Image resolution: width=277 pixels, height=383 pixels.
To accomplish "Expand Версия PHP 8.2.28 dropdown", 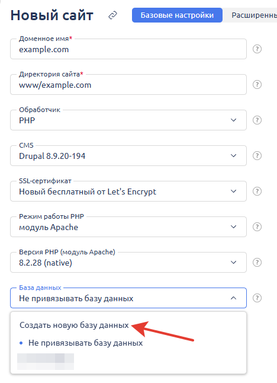I will (128, 262).
